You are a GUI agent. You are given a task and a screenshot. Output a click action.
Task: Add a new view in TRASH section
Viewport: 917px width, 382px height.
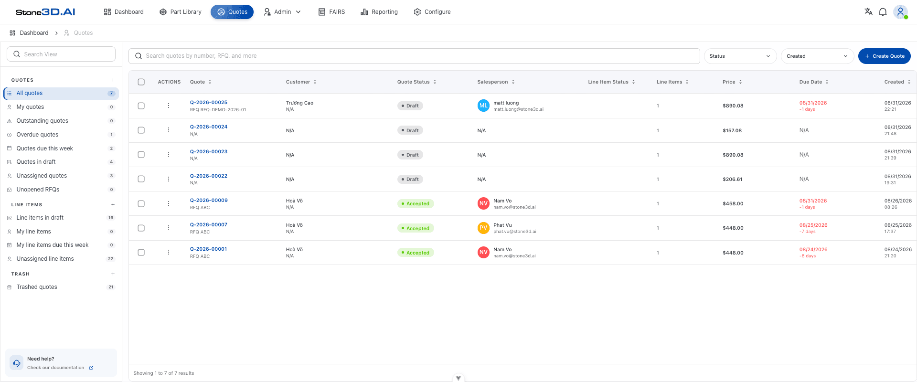pos(113,274)
